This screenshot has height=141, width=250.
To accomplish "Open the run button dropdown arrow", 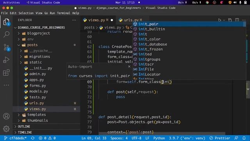I will click(224, 20).
